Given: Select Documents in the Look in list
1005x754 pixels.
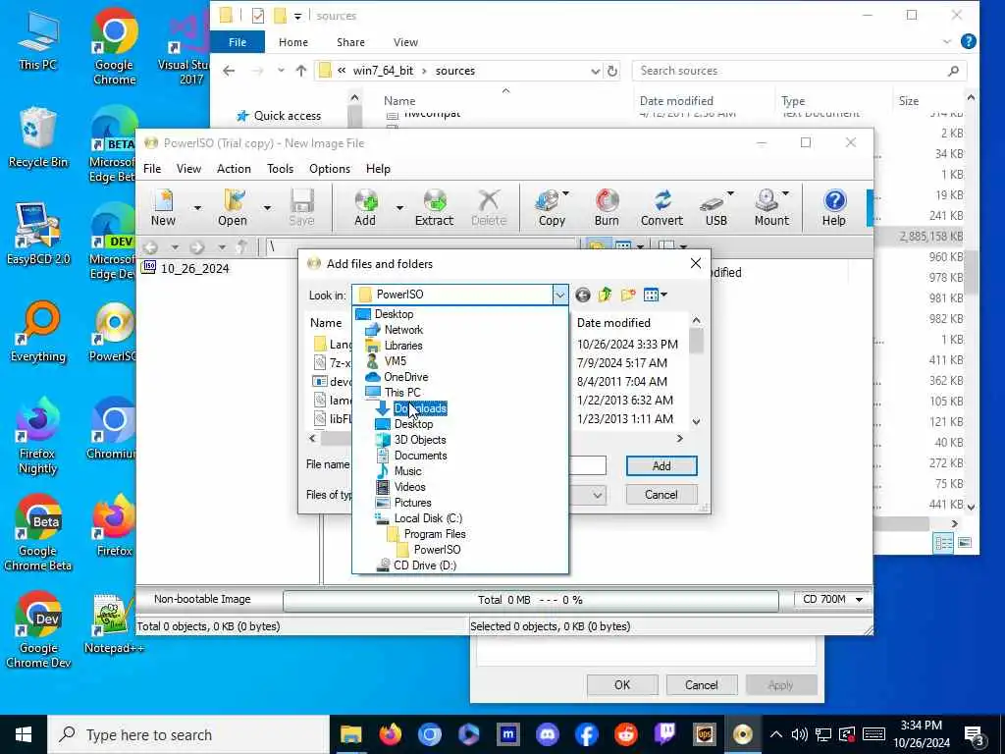Looking at the screenshot, I should tap(420, 456).
